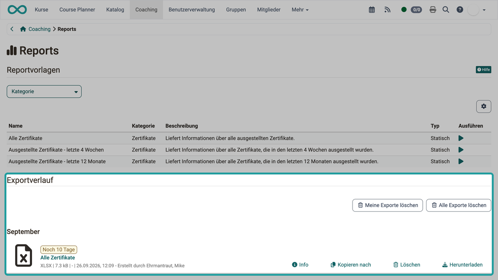This screenshot has height=280, width=498.
Task: Click Herunterladen to download export
Action: tap(462, 264)
